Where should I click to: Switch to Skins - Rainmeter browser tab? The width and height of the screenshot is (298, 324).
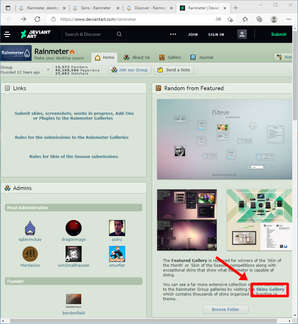[96, 8]
